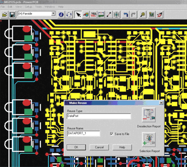The width and height of the screenshot is (187, 167).
Task: Click the Open file folder icon
Action: (x=4, y=15)
